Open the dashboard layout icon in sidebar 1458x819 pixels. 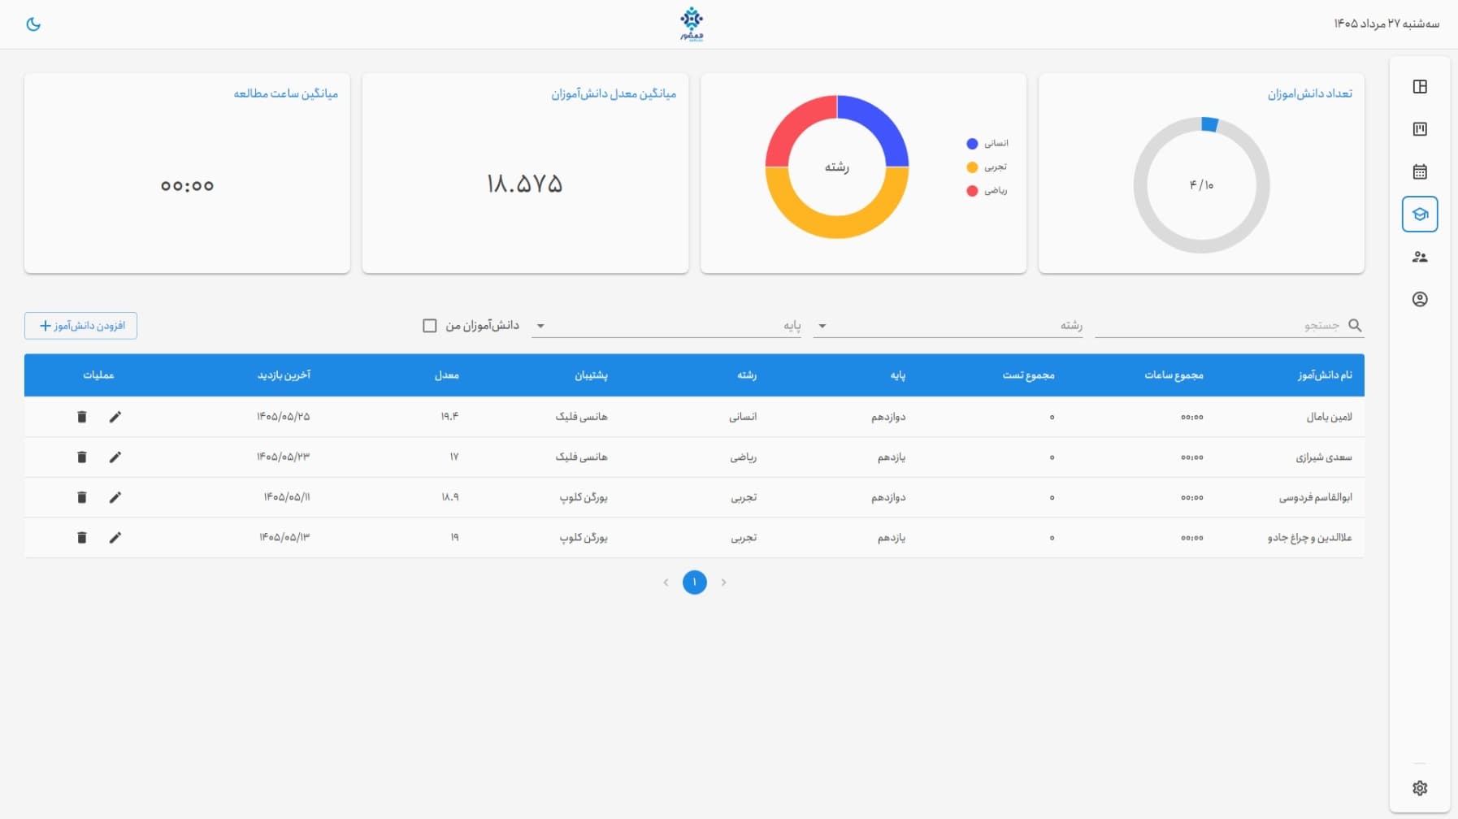pyautogui.click(x=1420, y=86)
